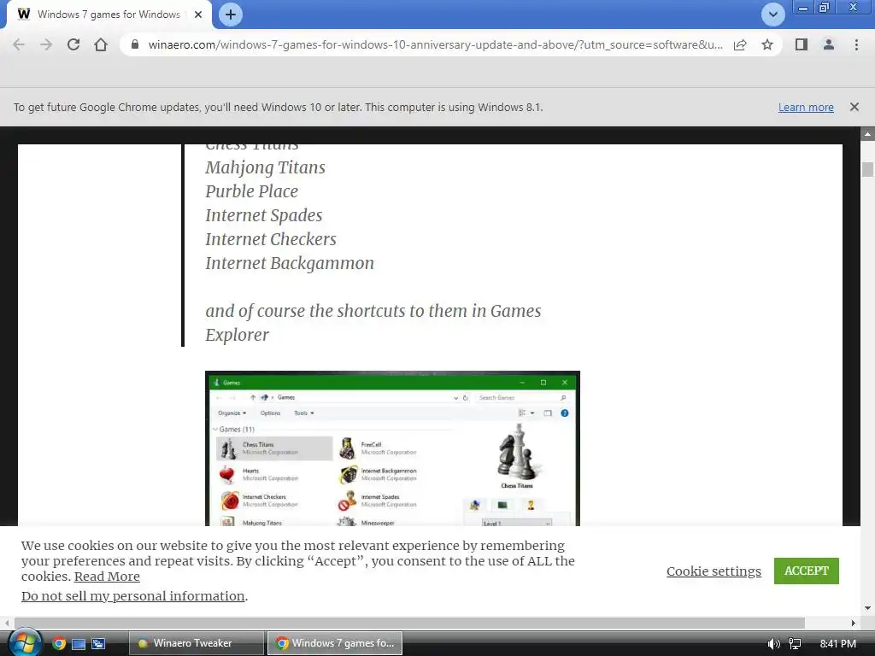This screenshot has width=875, height=656.
Task: Open Learn more about Chrome updates
Action: (x=806, y=107)
